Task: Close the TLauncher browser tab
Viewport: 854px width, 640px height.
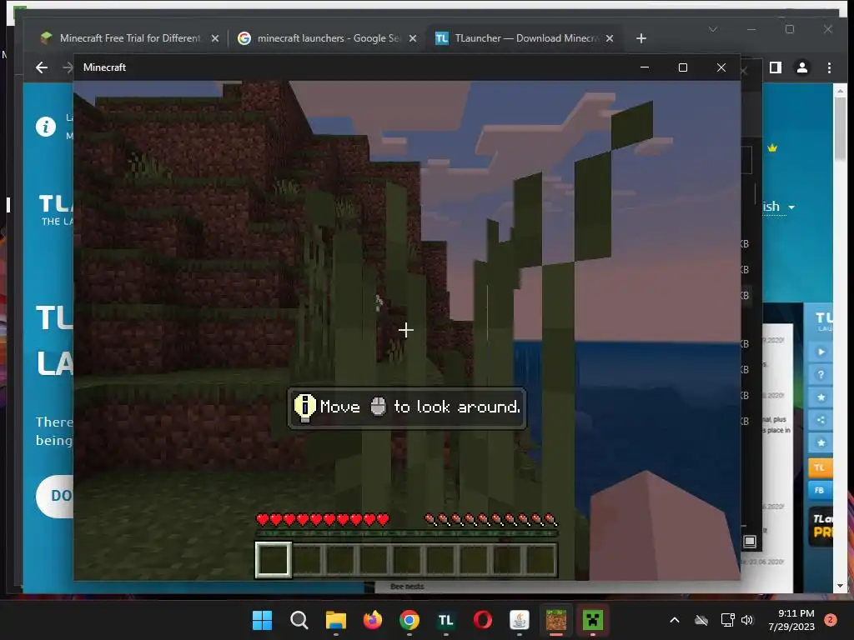Action: [x=610, y=38]
